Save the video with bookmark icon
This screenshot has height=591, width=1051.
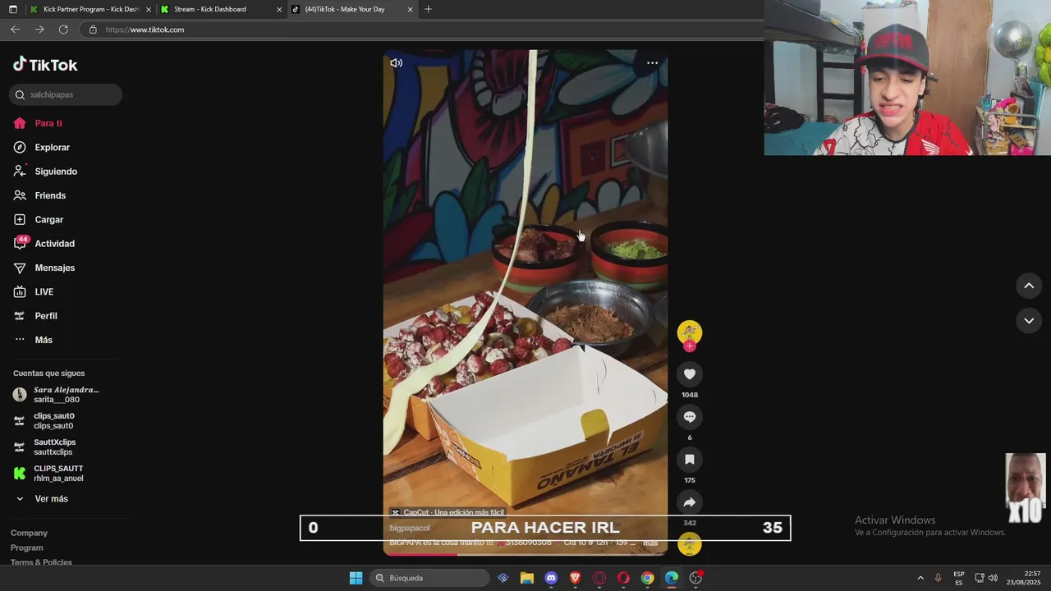point(690,460)
